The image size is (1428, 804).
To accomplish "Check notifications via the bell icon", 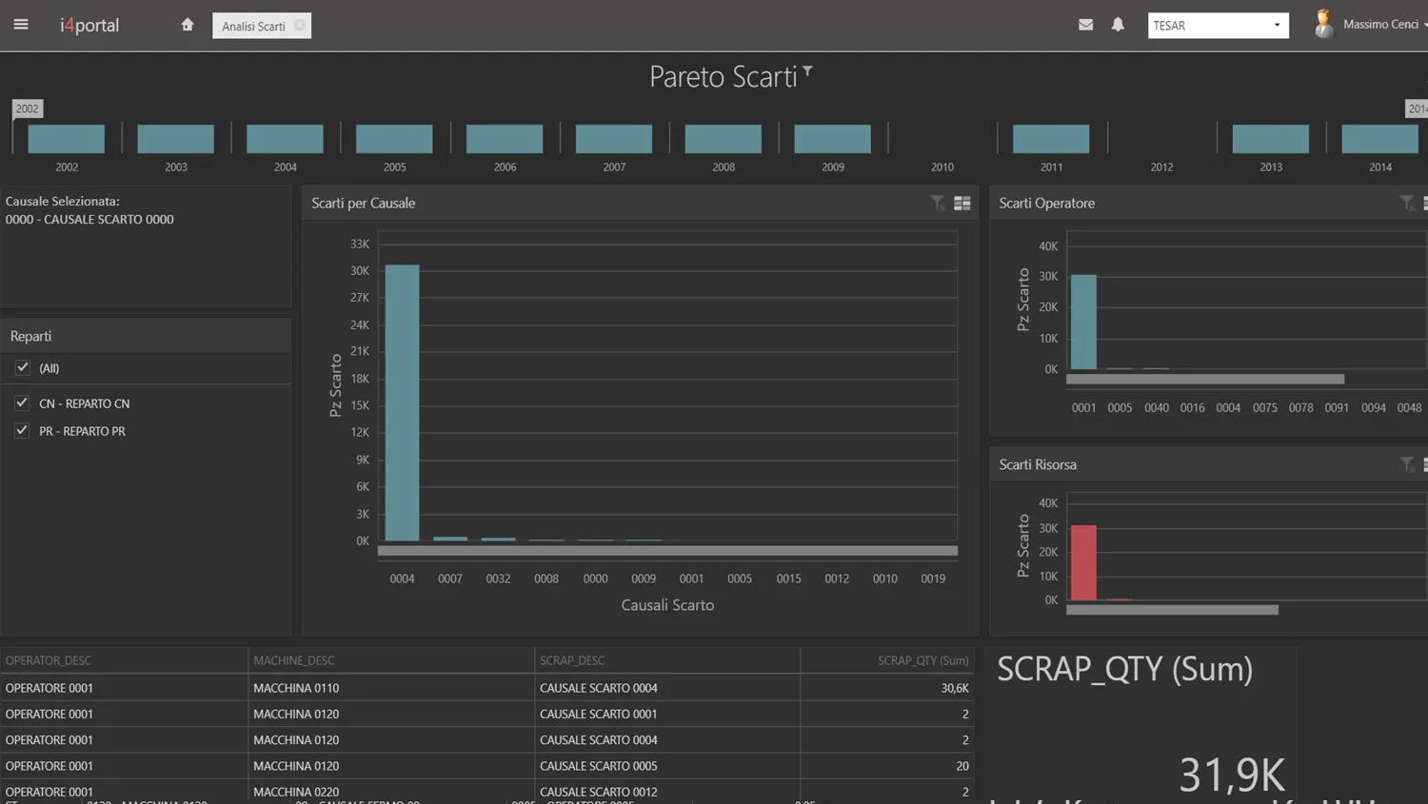I will 1118,24.
